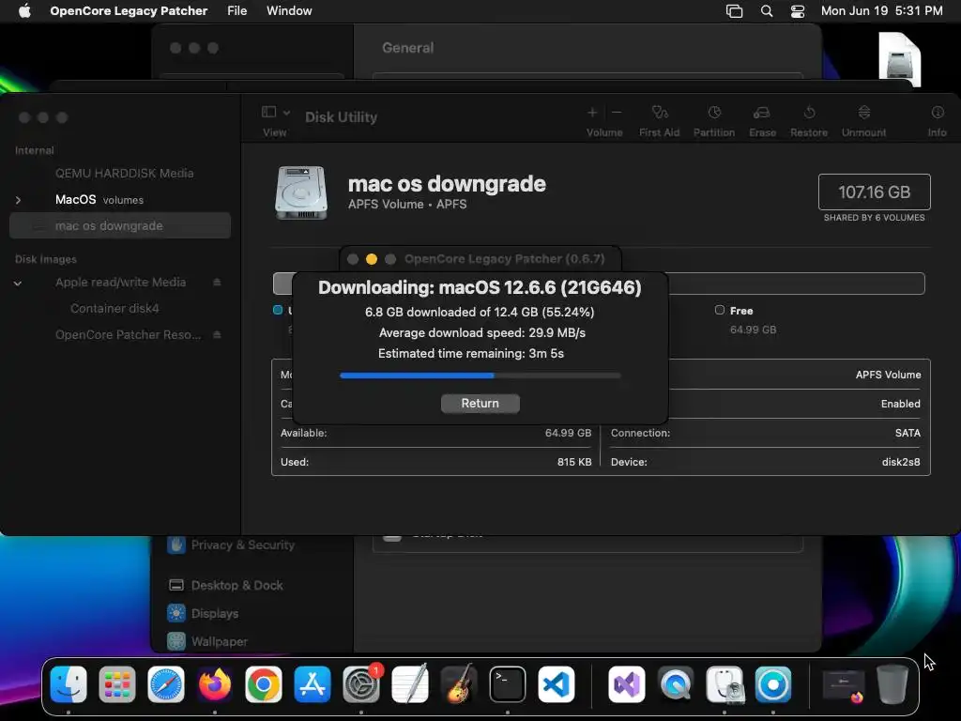Viewport: 961px width, 721px height.
Task: Open OpenCore Legacy Patcher dock icon
Action: pyautogui.click(x=773, y=684)
